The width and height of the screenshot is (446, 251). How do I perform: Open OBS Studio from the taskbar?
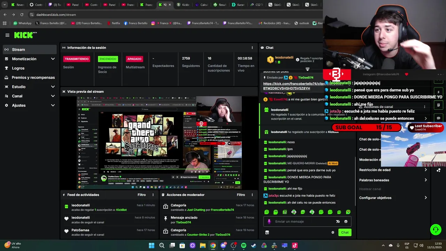233,245
